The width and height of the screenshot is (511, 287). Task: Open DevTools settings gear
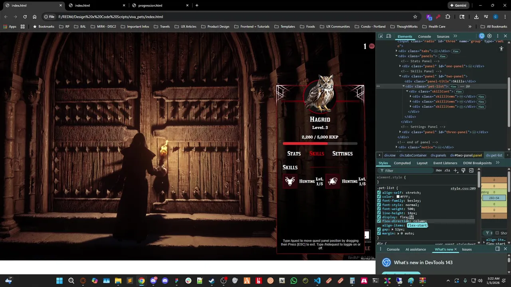[489, 36]
